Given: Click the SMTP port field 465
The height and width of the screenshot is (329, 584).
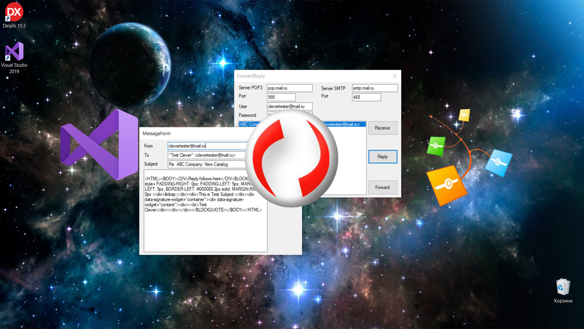Looking at the screenshot, I should pyautogui.click(x=366, y=97).
